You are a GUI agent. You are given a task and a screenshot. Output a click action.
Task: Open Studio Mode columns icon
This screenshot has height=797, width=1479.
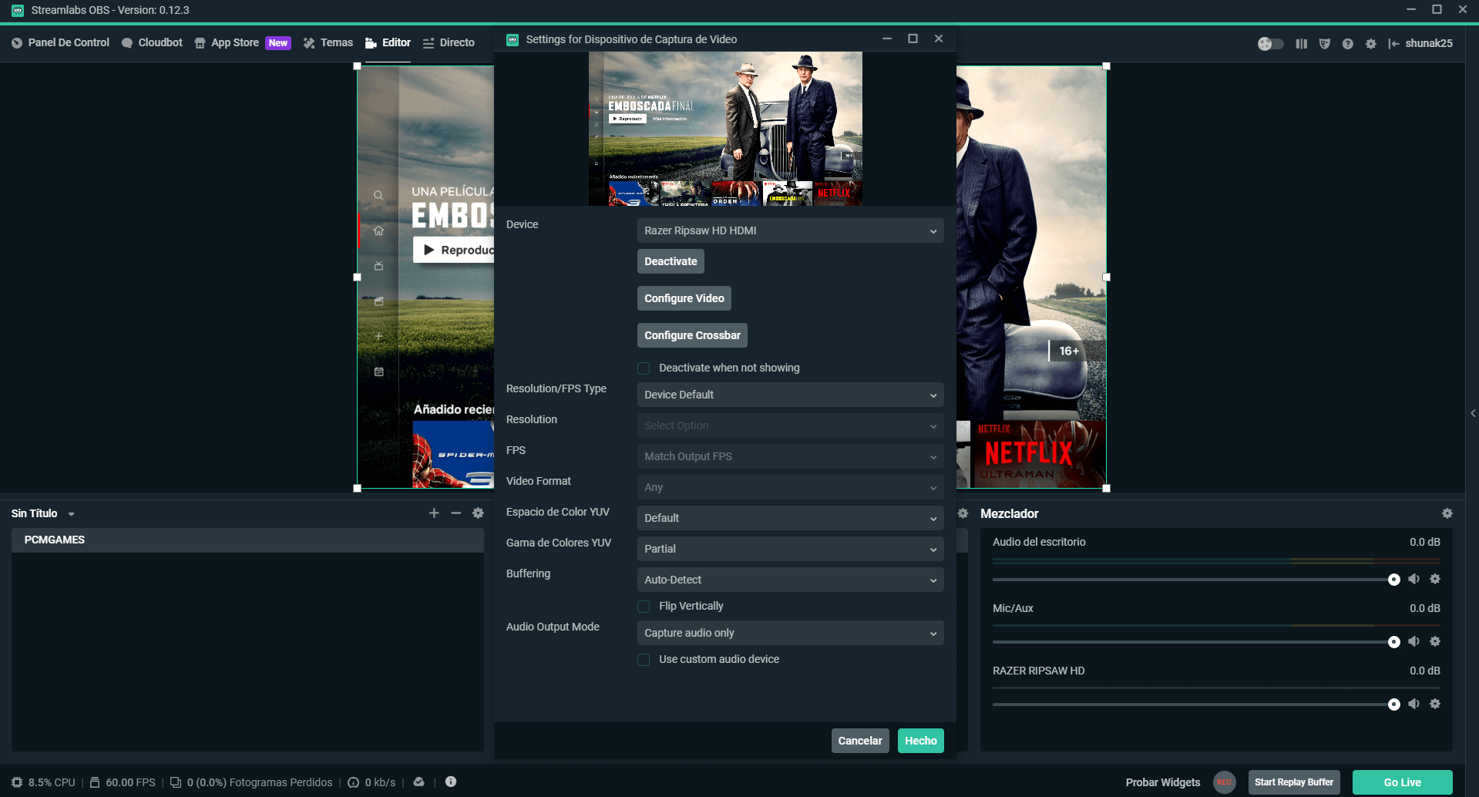coord(1301,44)
